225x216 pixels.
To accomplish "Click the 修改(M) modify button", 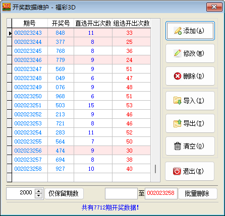I will tap(190, 53).
